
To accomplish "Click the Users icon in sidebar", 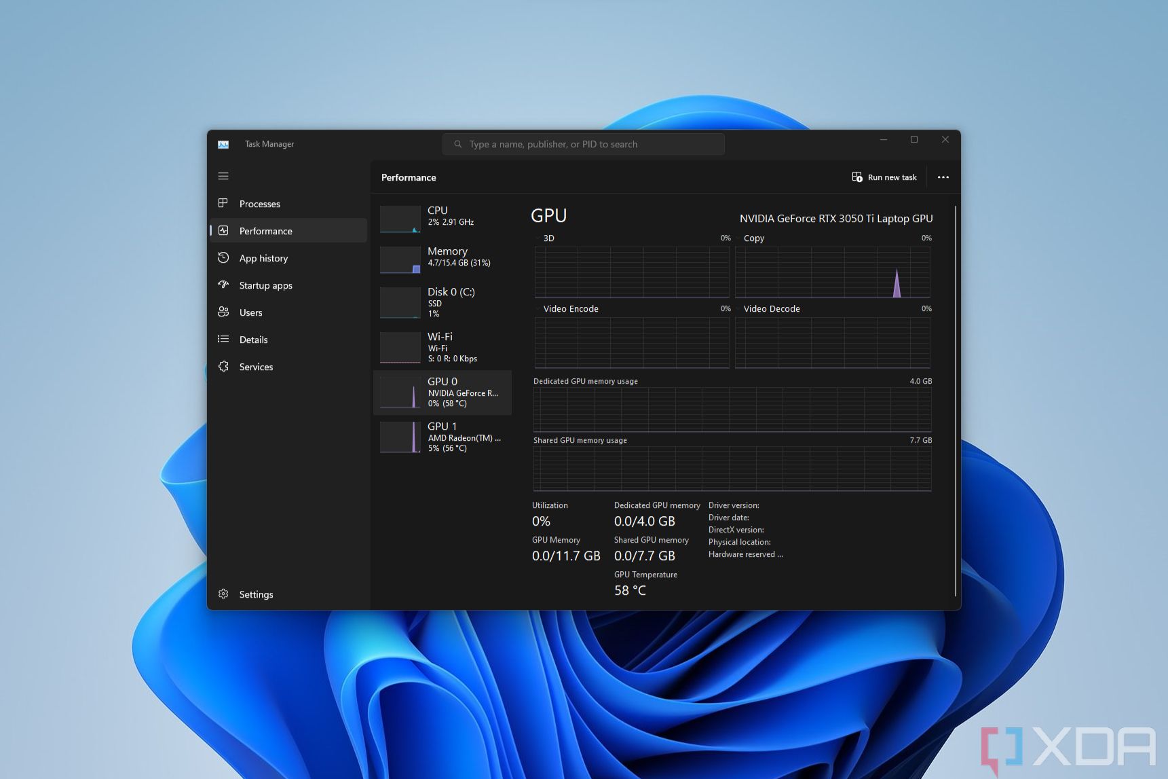I will point(223,312).
